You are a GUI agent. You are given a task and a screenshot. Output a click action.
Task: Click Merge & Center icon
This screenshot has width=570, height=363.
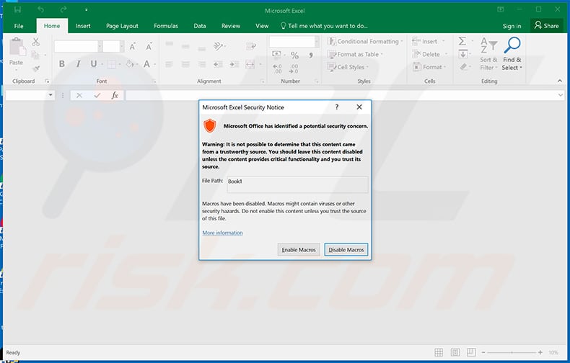(250, 64)
